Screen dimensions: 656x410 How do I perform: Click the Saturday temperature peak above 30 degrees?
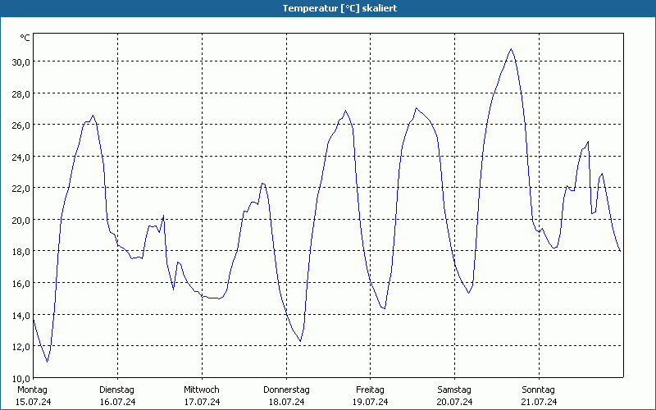coord(511,49)
